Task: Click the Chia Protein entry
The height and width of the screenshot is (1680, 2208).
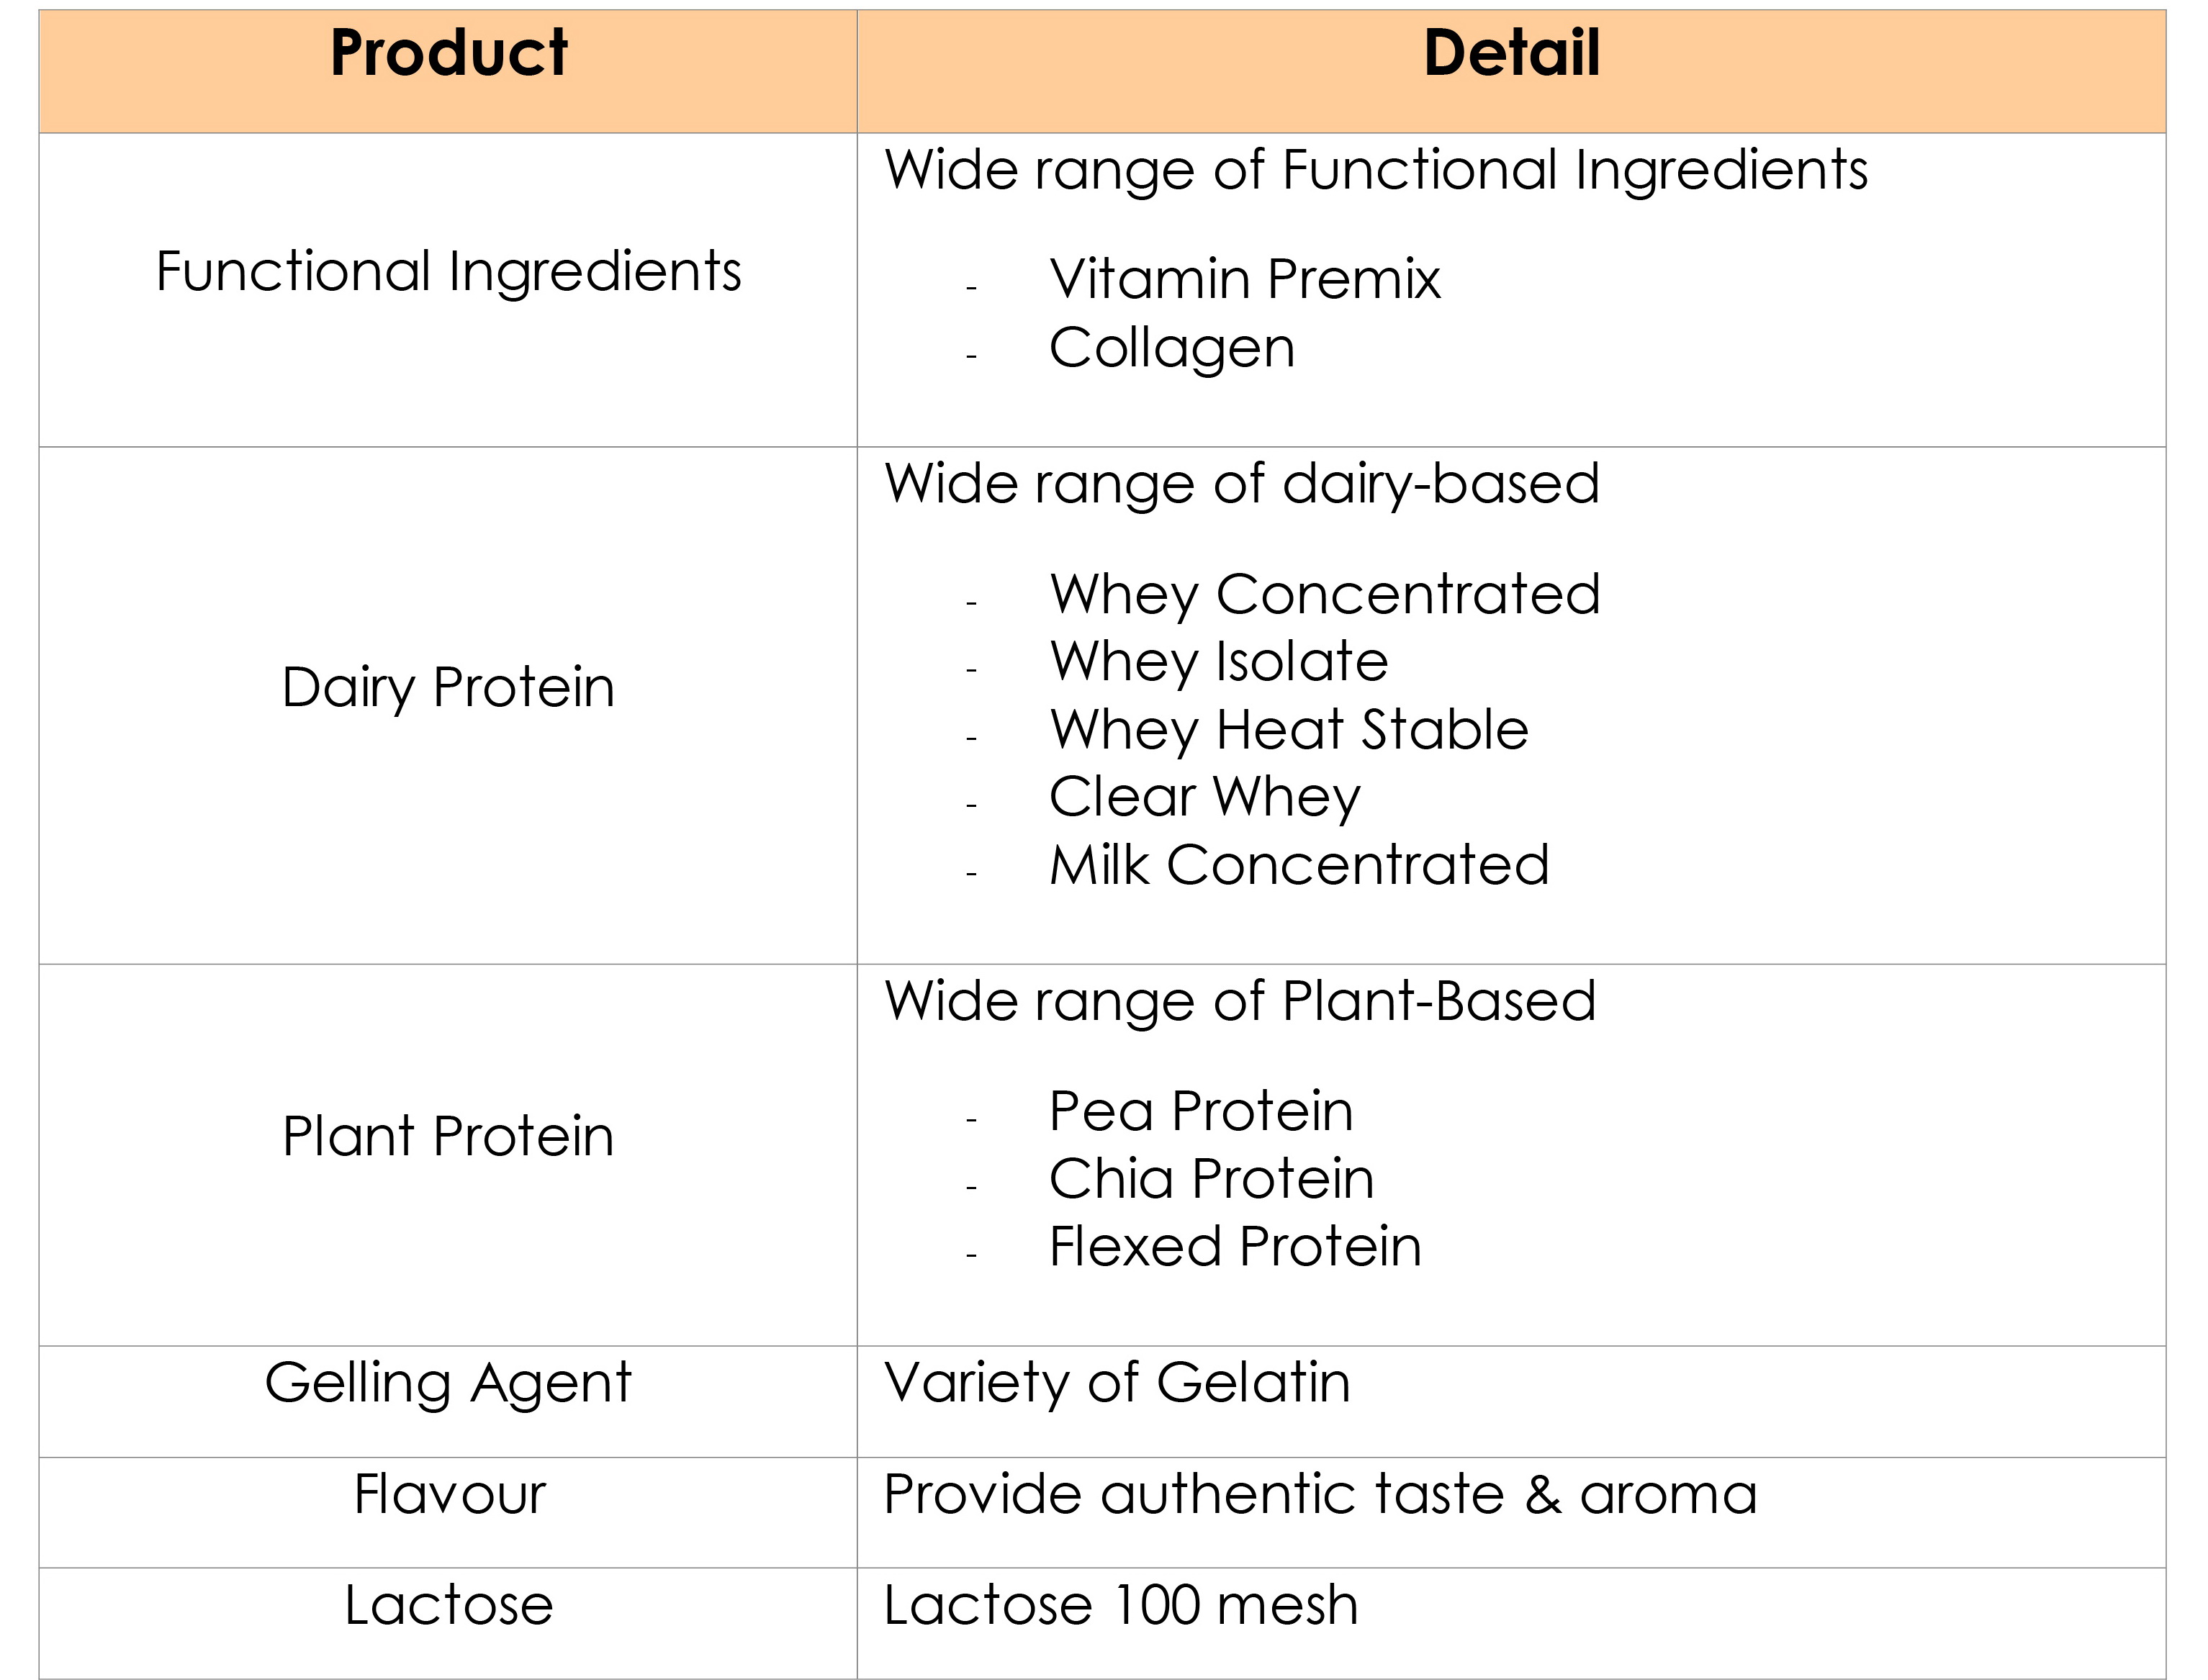Action: pyautogui.click(x=1211, y=1179)
